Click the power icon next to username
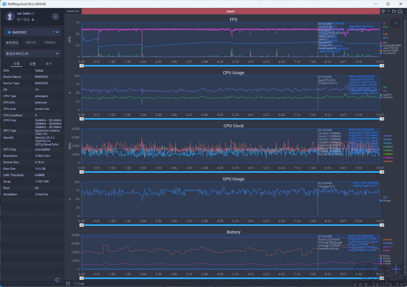The image size is (407, 287). [33, 14]
